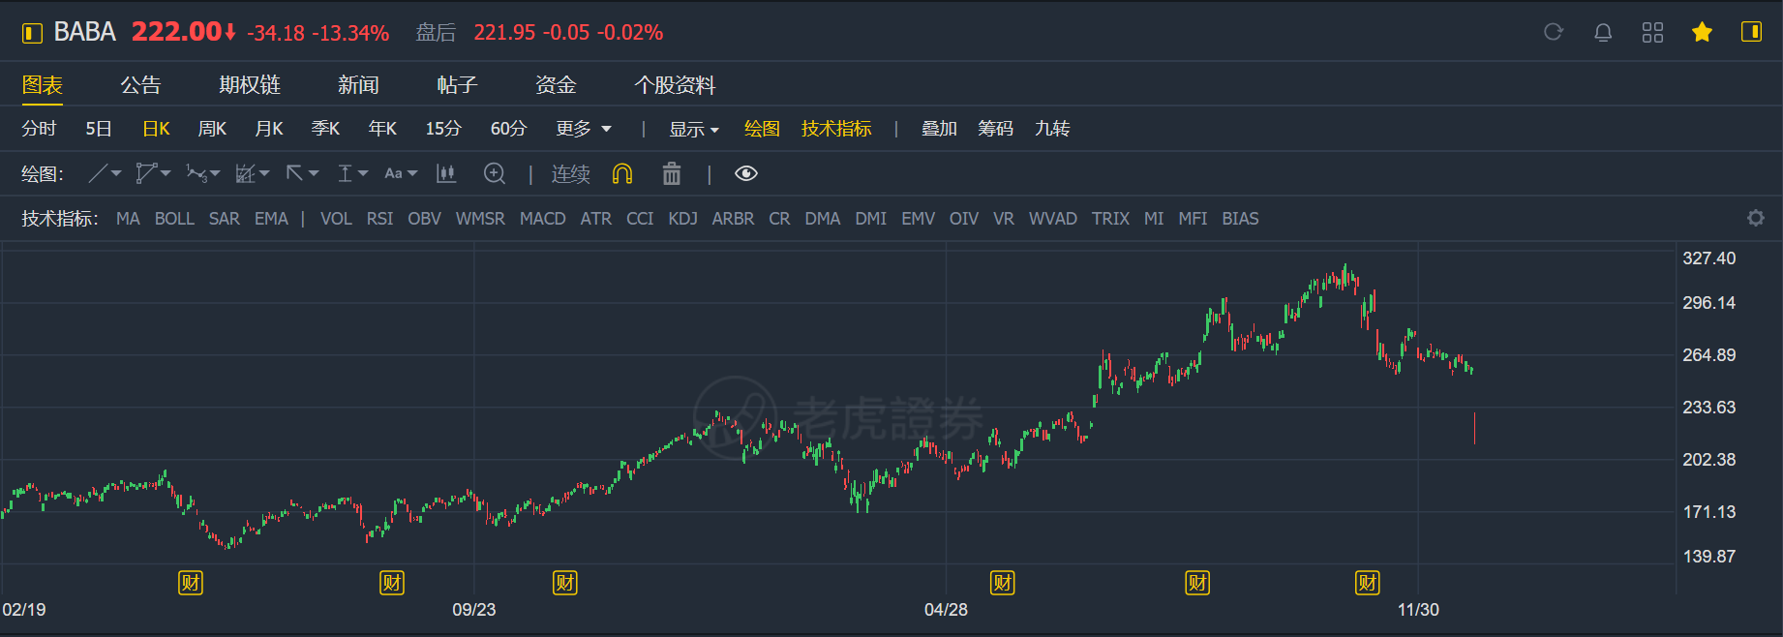Viewport: 1783px width, 637px height.
Task: Toggle drawings visibility with the eye icon
Action: pyautogui.click(x=746, y=173)
